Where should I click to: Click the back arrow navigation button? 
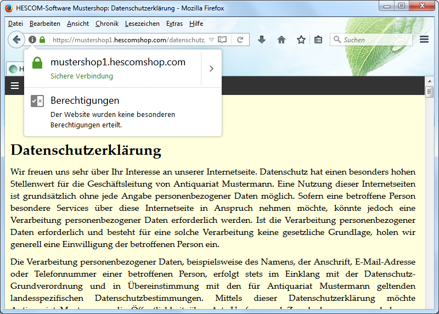point(16,40)
